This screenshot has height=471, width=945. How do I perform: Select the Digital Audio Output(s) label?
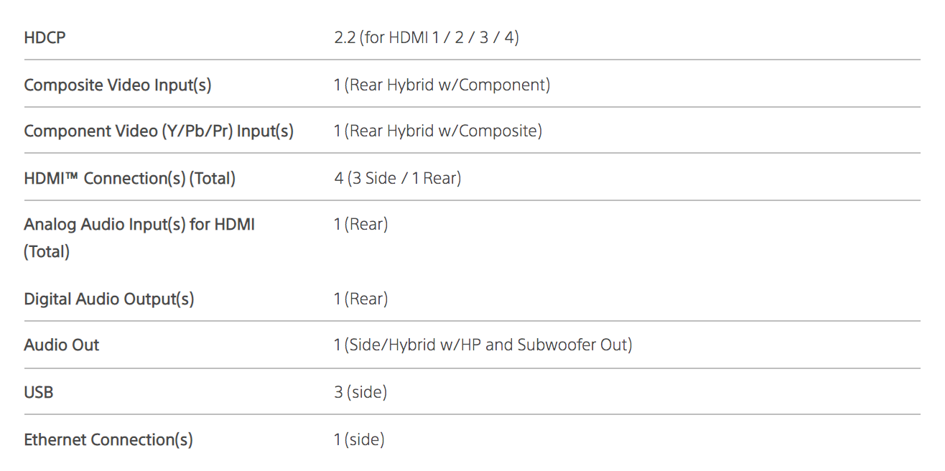coord(109,299)
